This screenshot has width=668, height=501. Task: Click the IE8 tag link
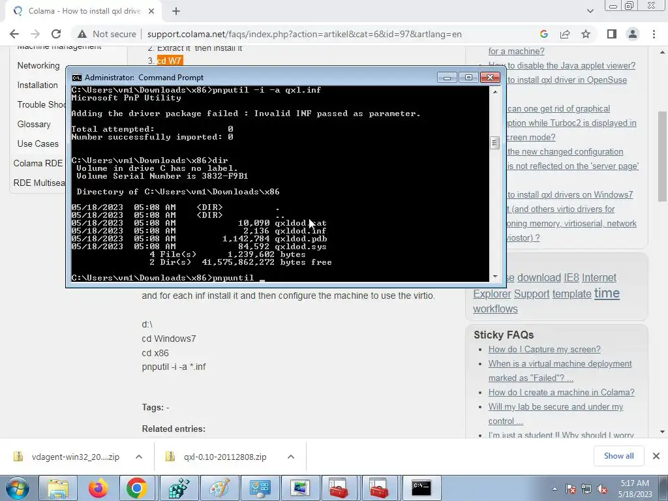click(571, 278)
